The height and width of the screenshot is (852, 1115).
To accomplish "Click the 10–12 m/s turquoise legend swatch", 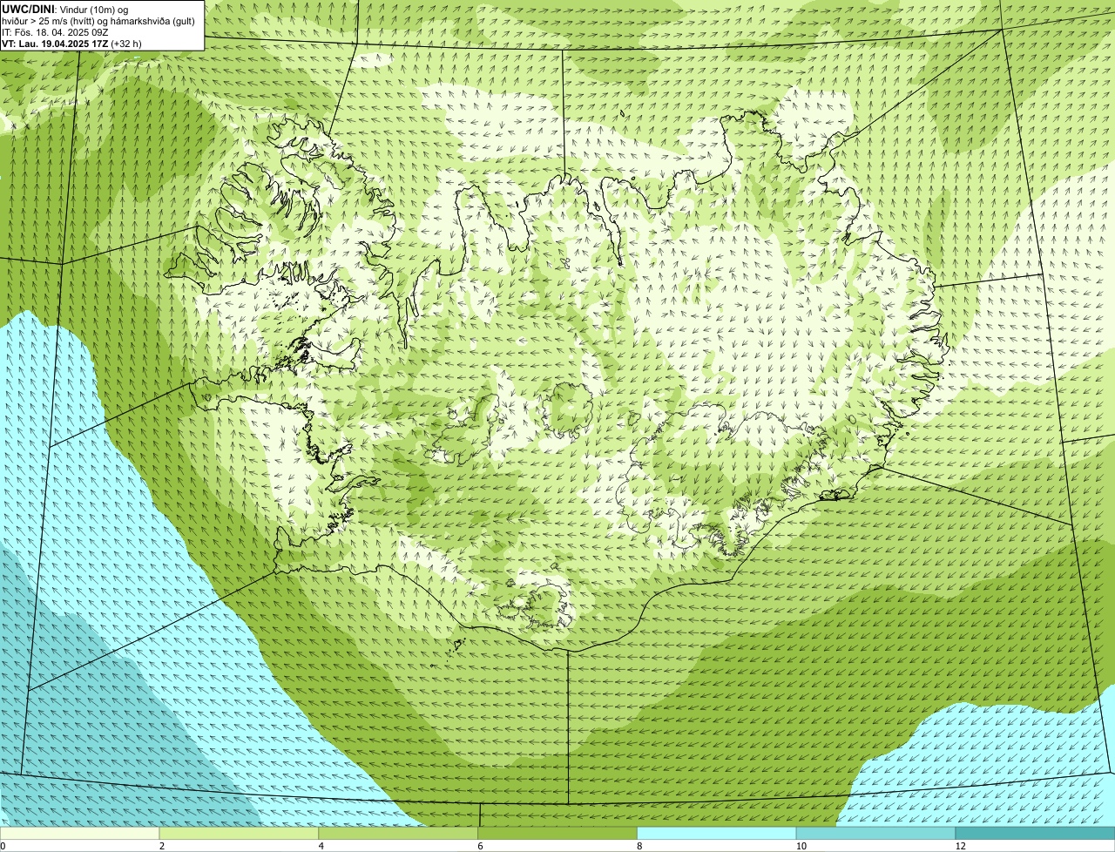I will [875, 833].
